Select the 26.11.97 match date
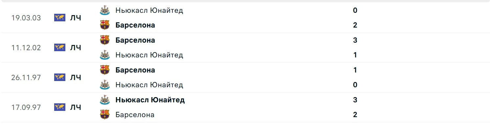Viewport: 490px width, 124px height. pyautogui.click(x=26, y=77)
